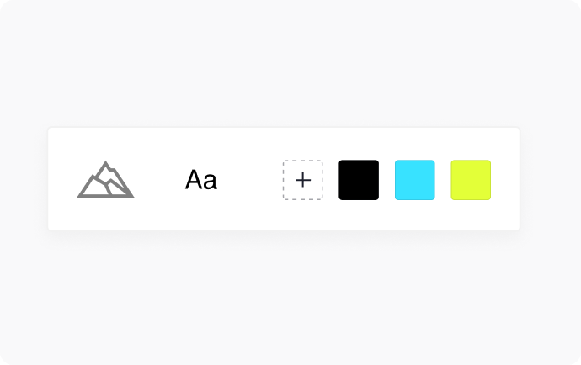Screen dimensions: 581x365
Task: Open the Aa typography setting
Action: pos(201,180)
